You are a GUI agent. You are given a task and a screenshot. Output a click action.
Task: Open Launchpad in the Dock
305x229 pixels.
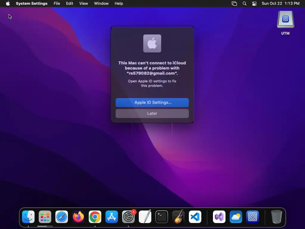(x=45, y=217)
